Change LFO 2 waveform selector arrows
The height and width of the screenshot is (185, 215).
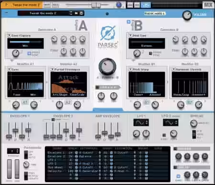tap(176, 123)
